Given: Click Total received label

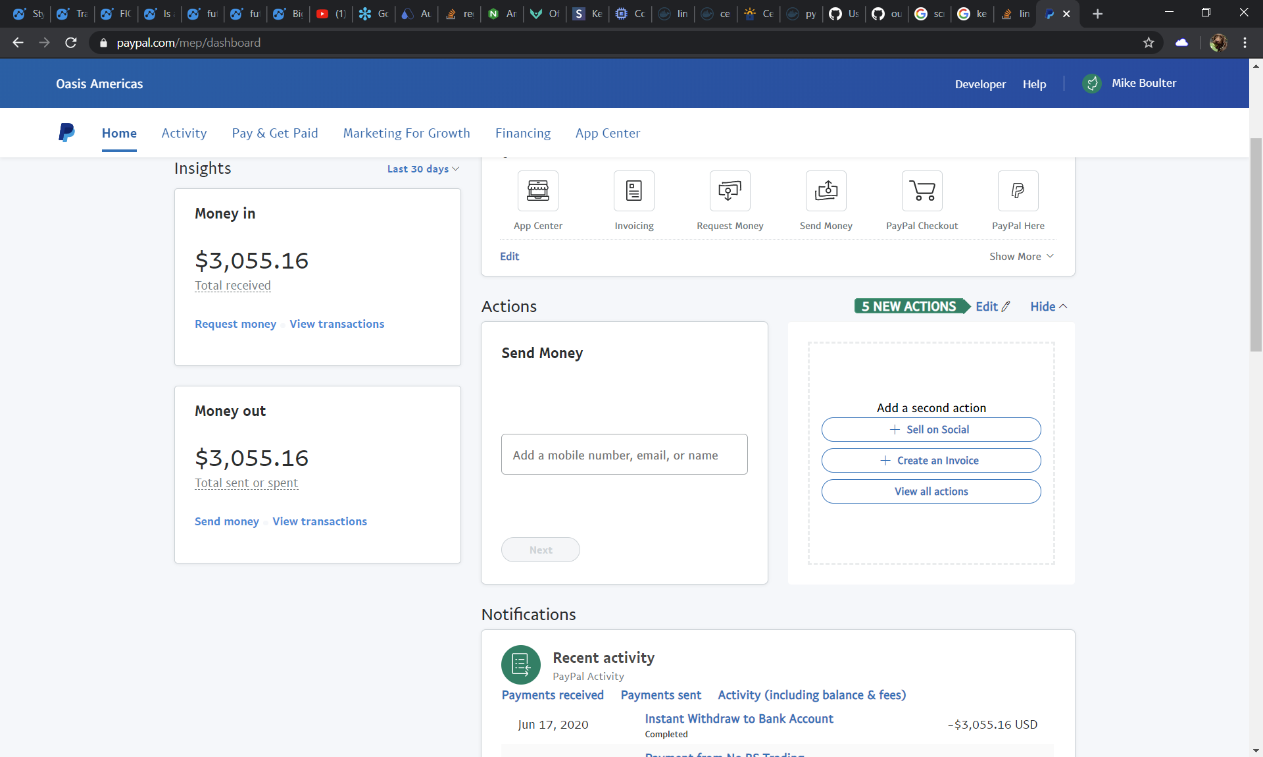Looking at the screenshot, I should coord(233,286).
